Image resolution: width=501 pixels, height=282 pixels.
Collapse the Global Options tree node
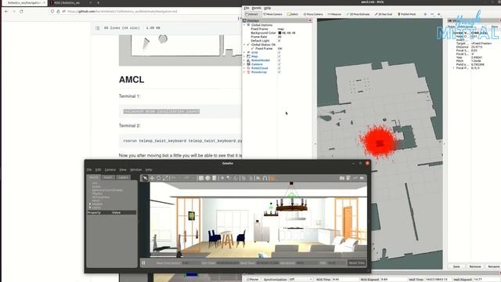pyautogui.click(x=244, y=25)
